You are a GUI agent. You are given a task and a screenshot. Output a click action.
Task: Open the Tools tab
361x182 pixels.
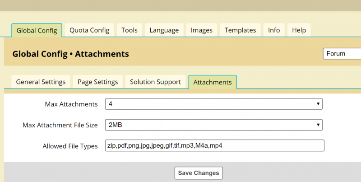pos(130,30)
